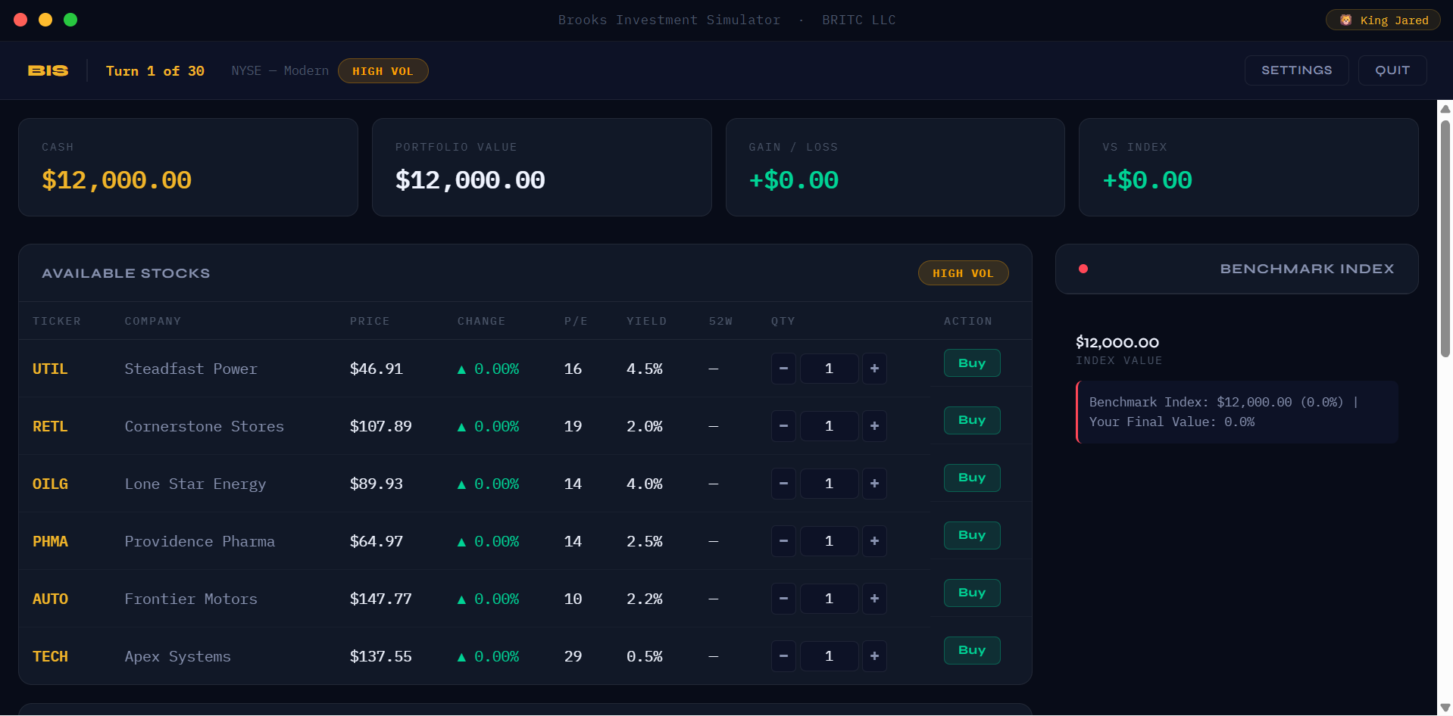Click the green up-arrow beside UTIL's change
Image resolution: width=1453 pixels, height=716 pixels.
tap(461, 369)
